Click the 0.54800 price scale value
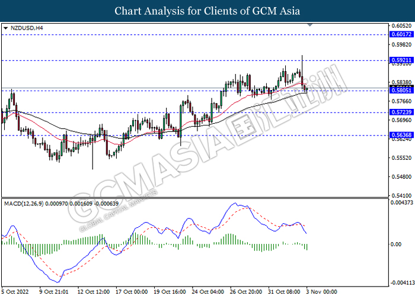The height and width of the screenshot is (296, 415). click(x=401, y=176)
